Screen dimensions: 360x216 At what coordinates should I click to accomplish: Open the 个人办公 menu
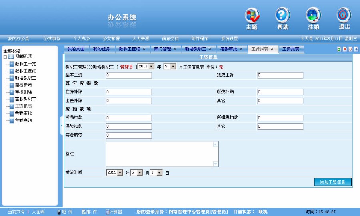point(81,38)
